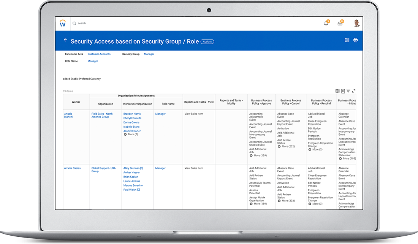This screenshot has height=244, width=418.
Task: Open Isabelle Blanc worker link
Action: tap(131, 127)
